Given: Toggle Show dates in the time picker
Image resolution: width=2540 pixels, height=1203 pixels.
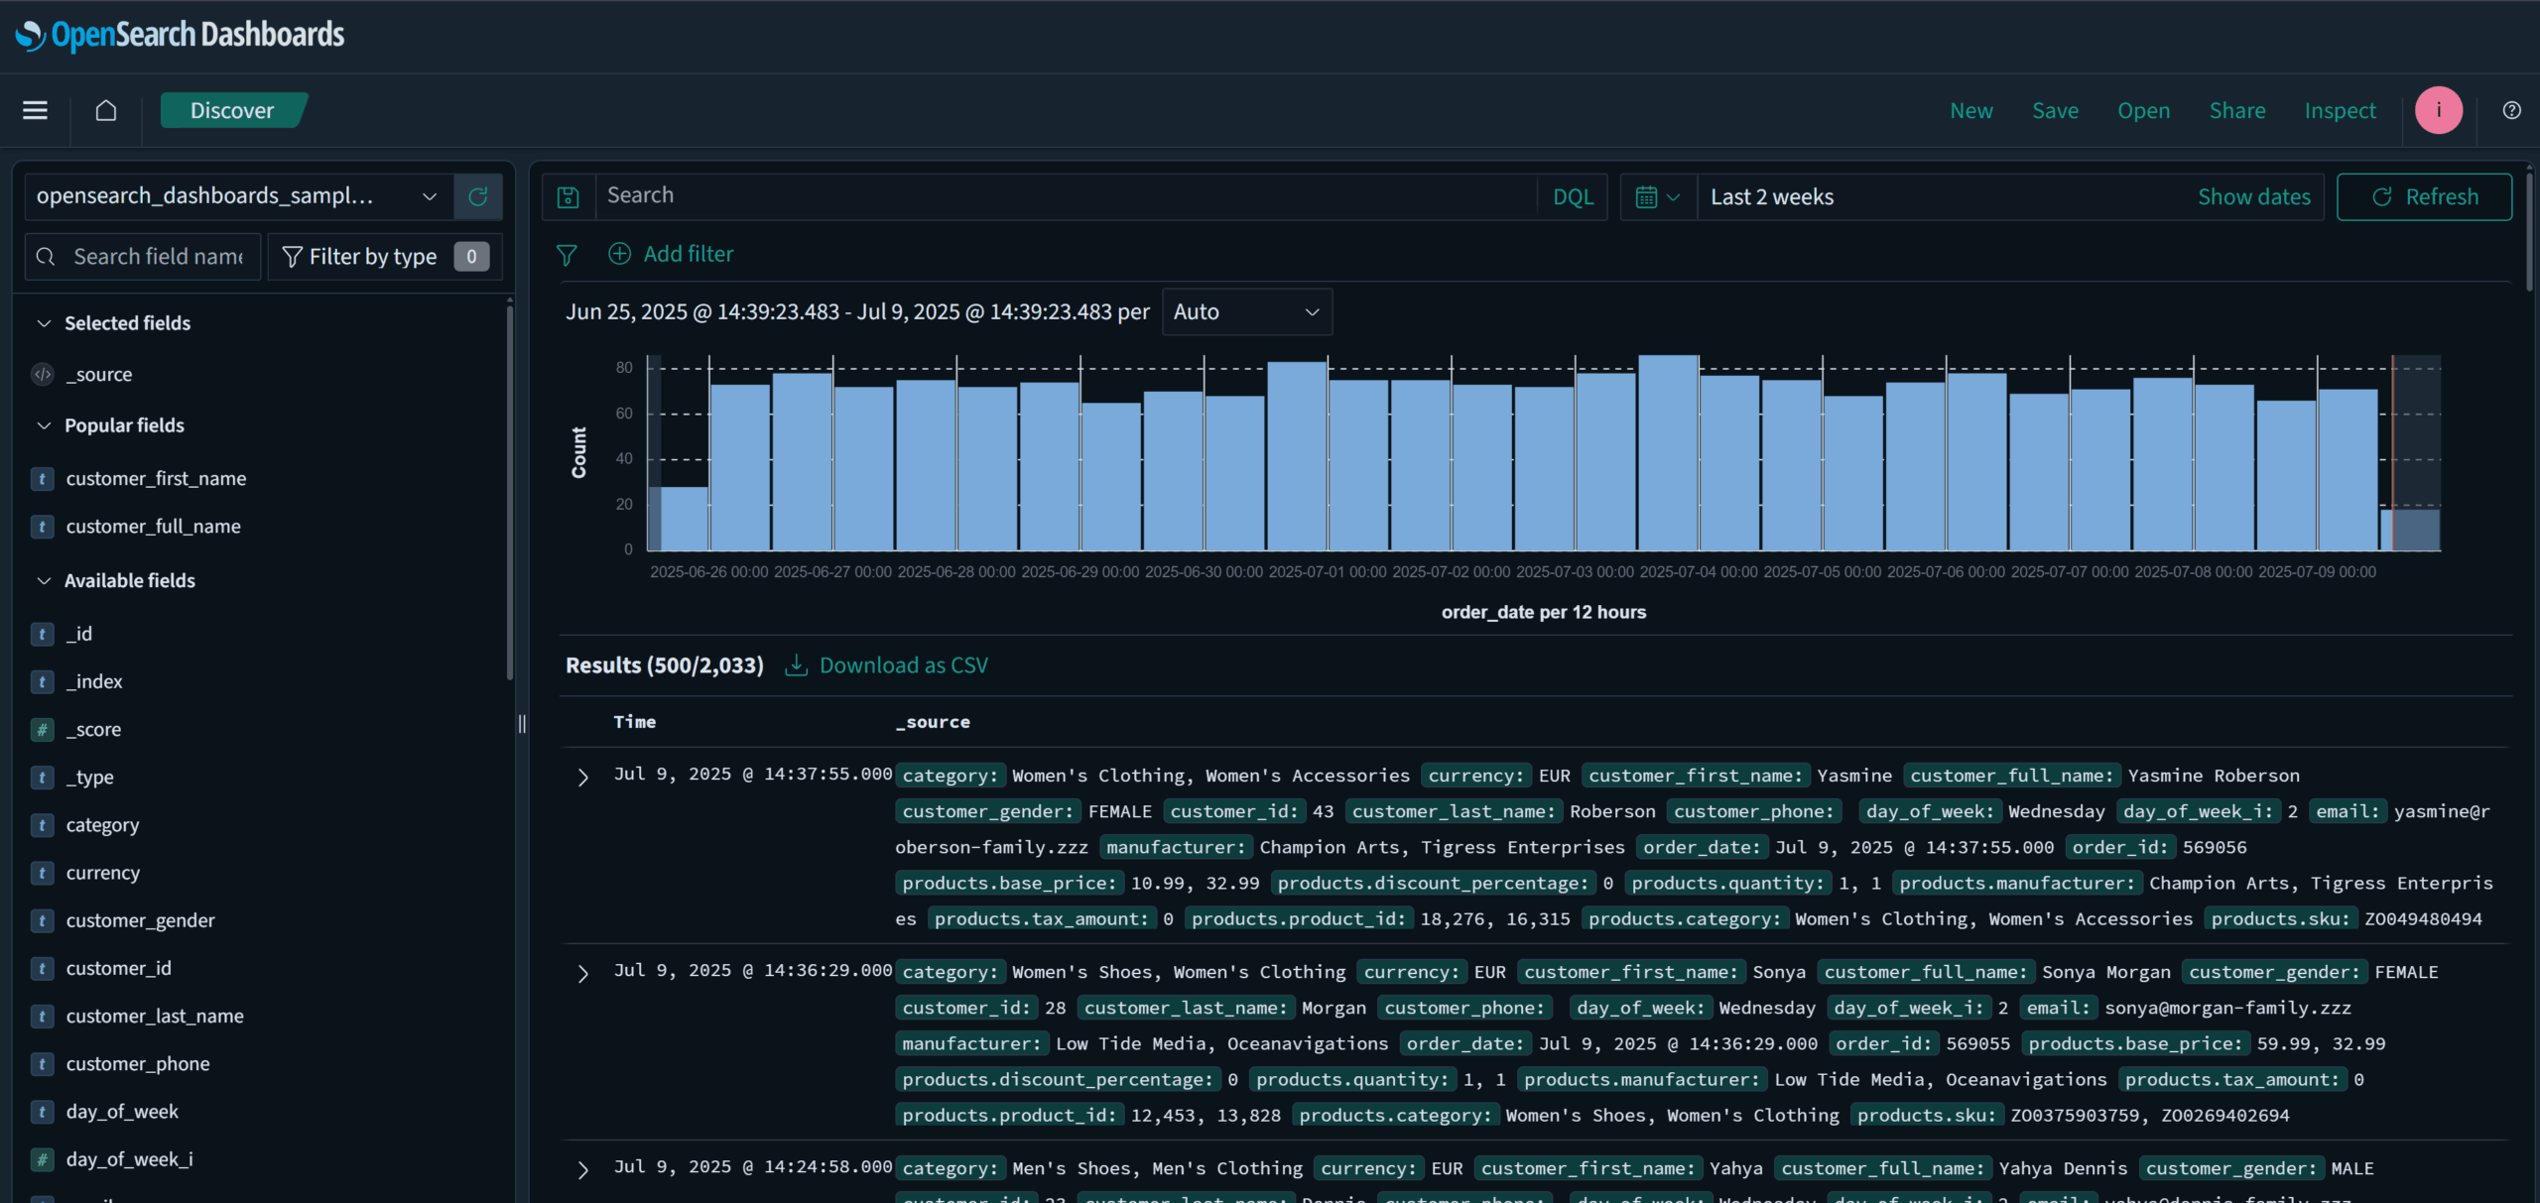Looking at the screenshot, I should point(2254,195).
